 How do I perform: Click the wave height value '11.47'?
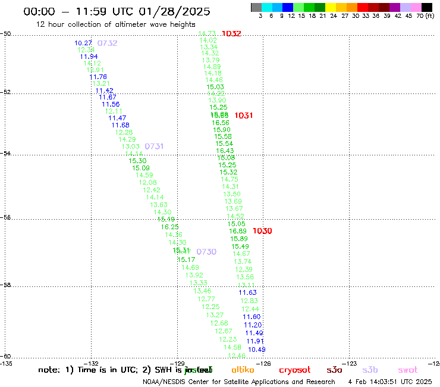(x=117, y=118)
